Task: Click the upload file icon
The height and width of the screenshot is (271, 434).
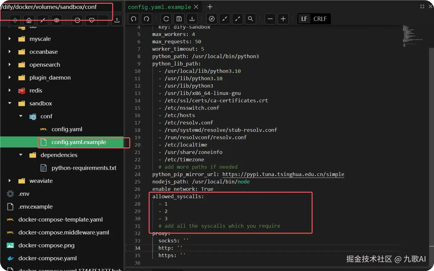Action: click(x=117, y=20)
